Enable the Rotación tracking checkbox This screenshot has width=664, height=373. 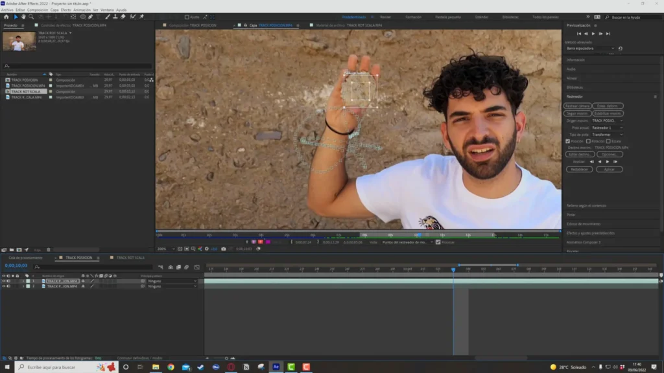(x=588, y=141)
